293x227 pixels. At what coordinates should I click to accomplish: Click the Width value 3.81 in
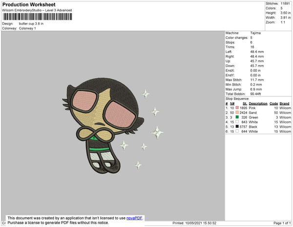(x=286, y=18)
